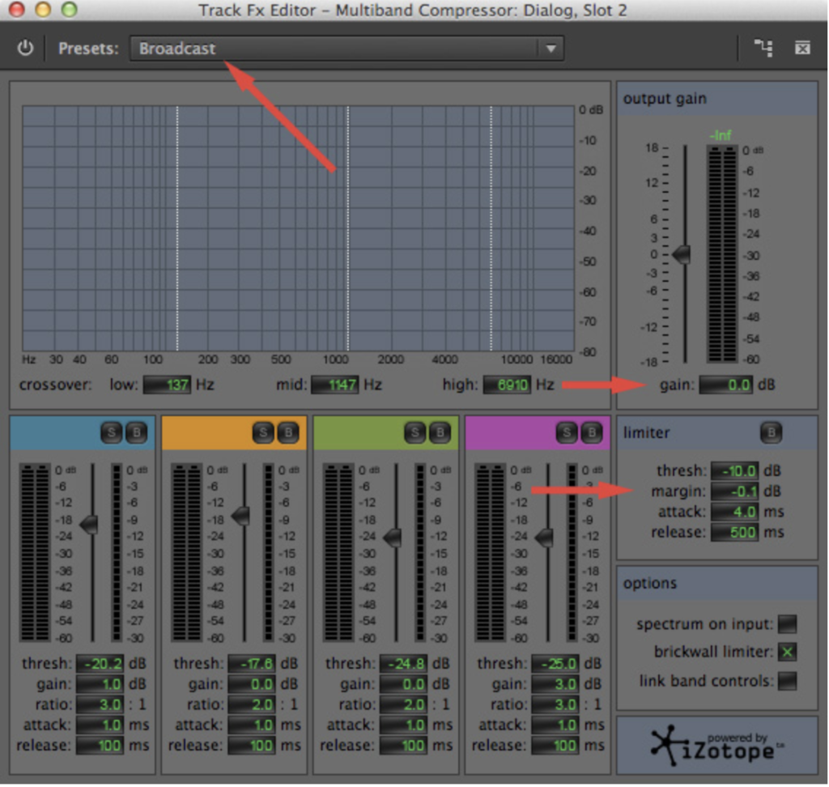Click the green band thresh -24.8 field
Image resolution: width=829 pixels, height=787 pixels.
[x=403, y=663]
